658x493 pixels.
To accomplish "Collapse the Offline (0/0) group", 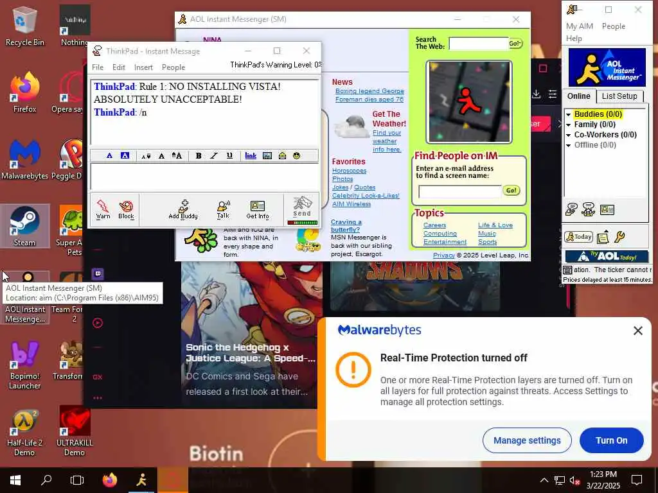I will tap(568, 146).
